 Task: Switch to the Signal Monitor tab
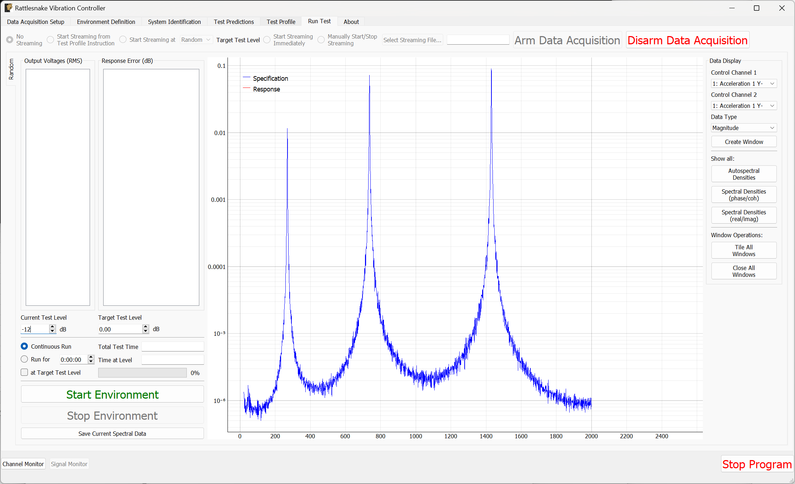(x=69, y=464)
